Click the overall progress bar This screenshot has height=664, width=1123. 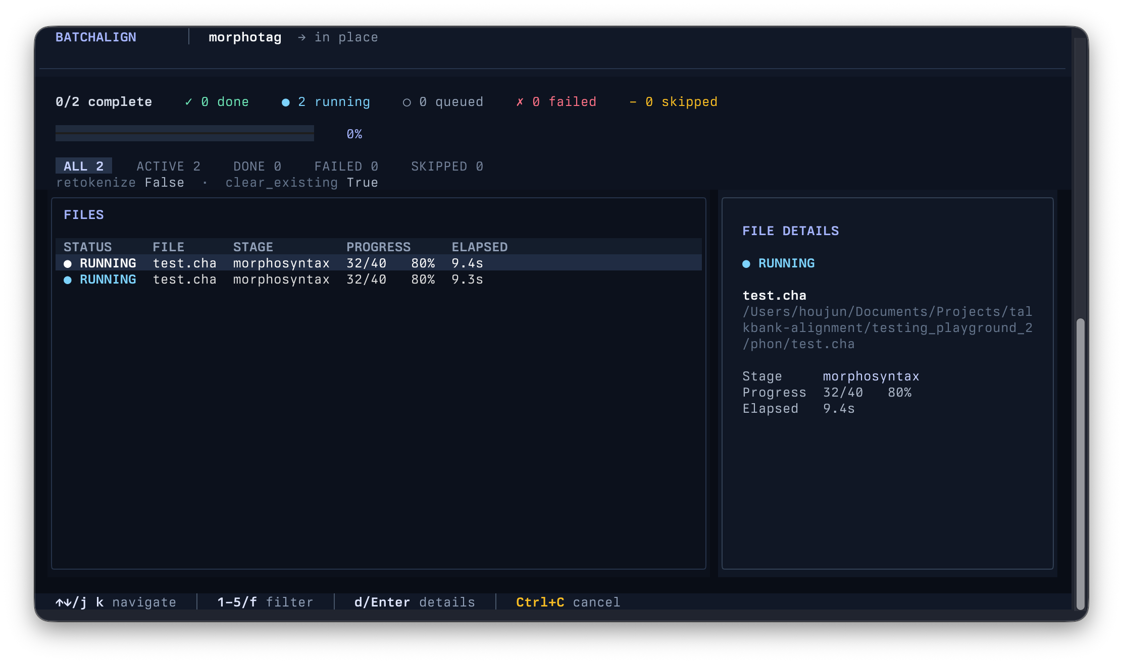coord(185,133)
